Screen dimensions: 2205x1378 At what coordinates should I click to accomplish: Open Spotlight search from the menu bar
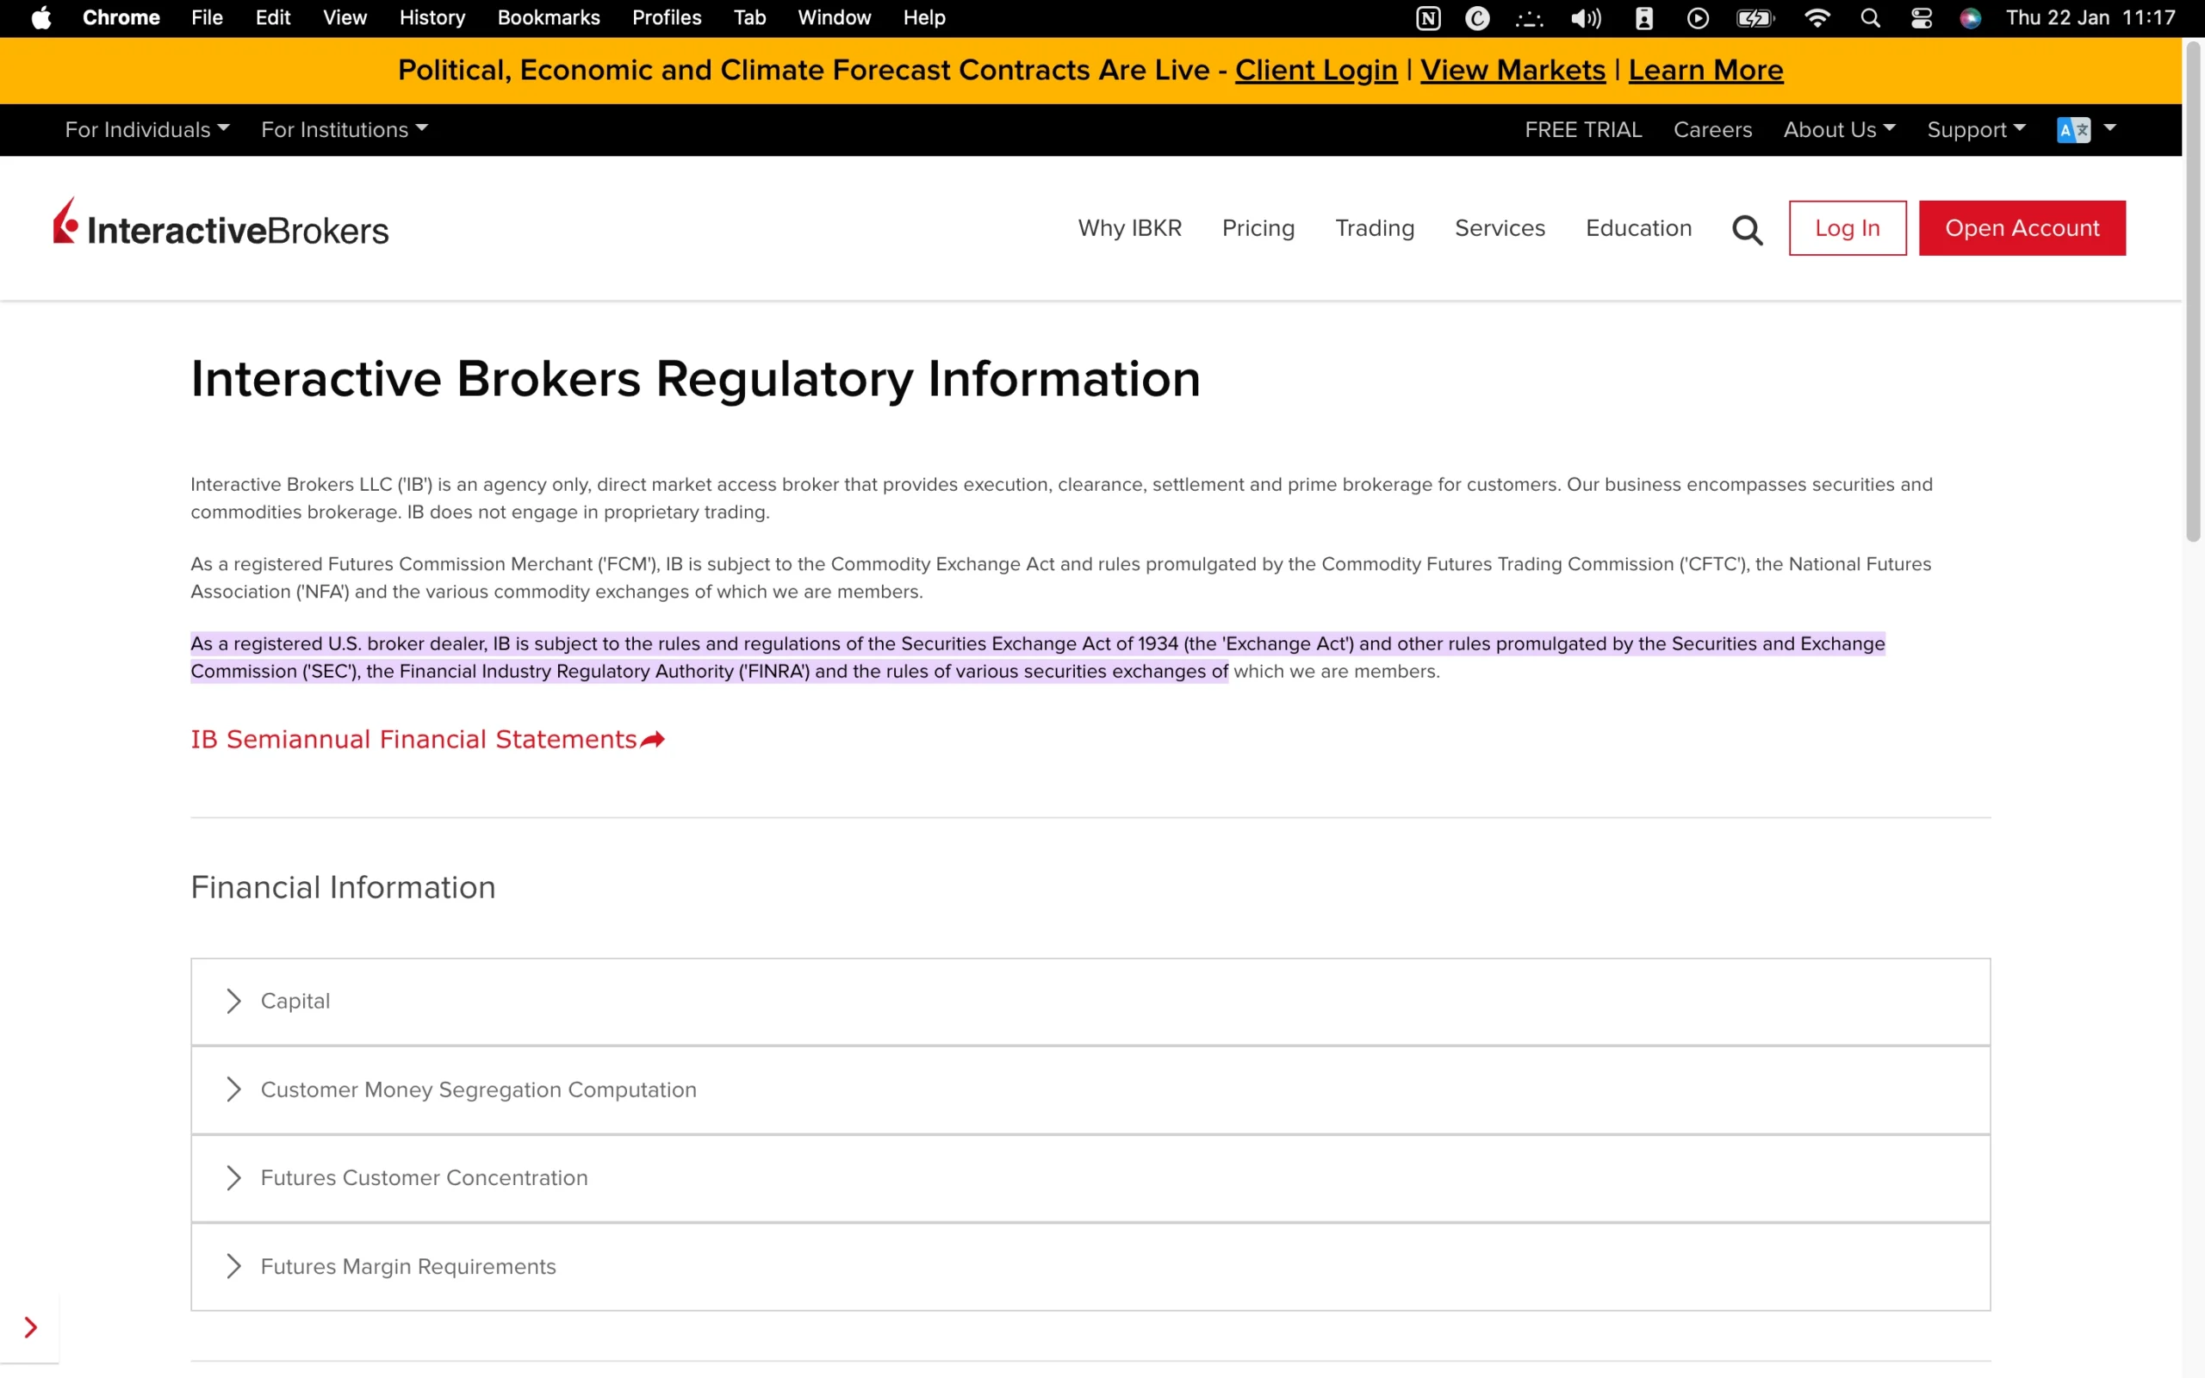1870,17
